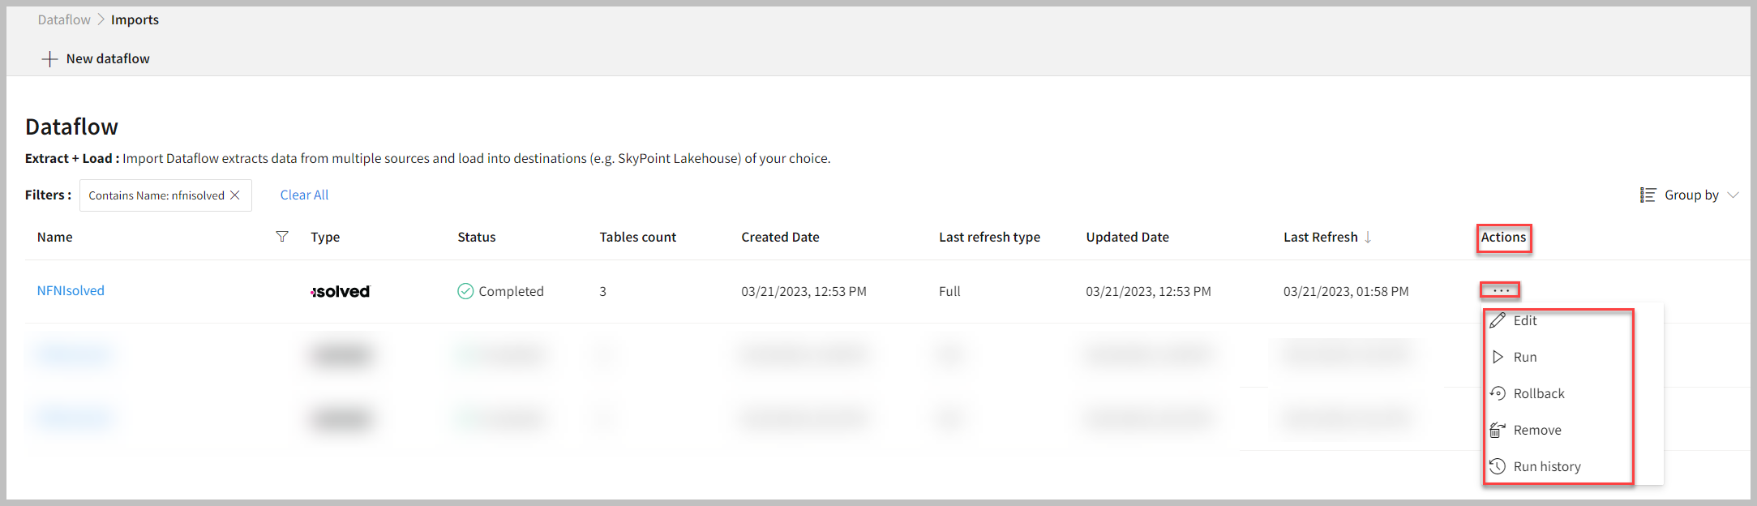Screen dimensions: 1757x506
Task: Click the Remove trash icon in menu
Action: tap(1498, 430)
